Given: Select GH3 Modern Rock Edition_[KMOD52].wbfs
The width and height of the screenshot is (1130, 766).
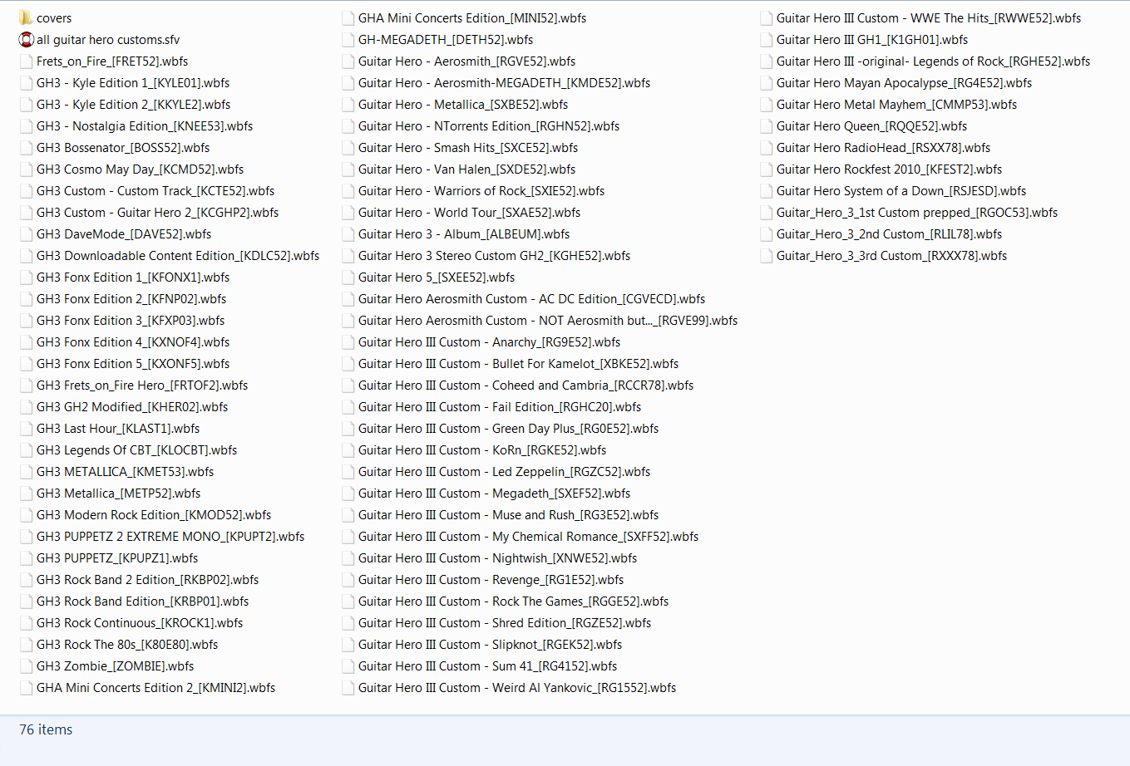Looking at the screenshot, I should [154, 514].
